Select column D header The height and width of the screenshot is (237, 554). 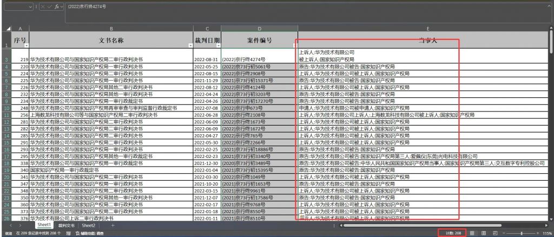[259, 29]
